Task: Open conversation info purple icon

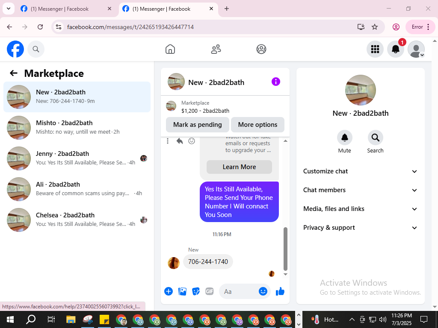Action: [276, 82]
